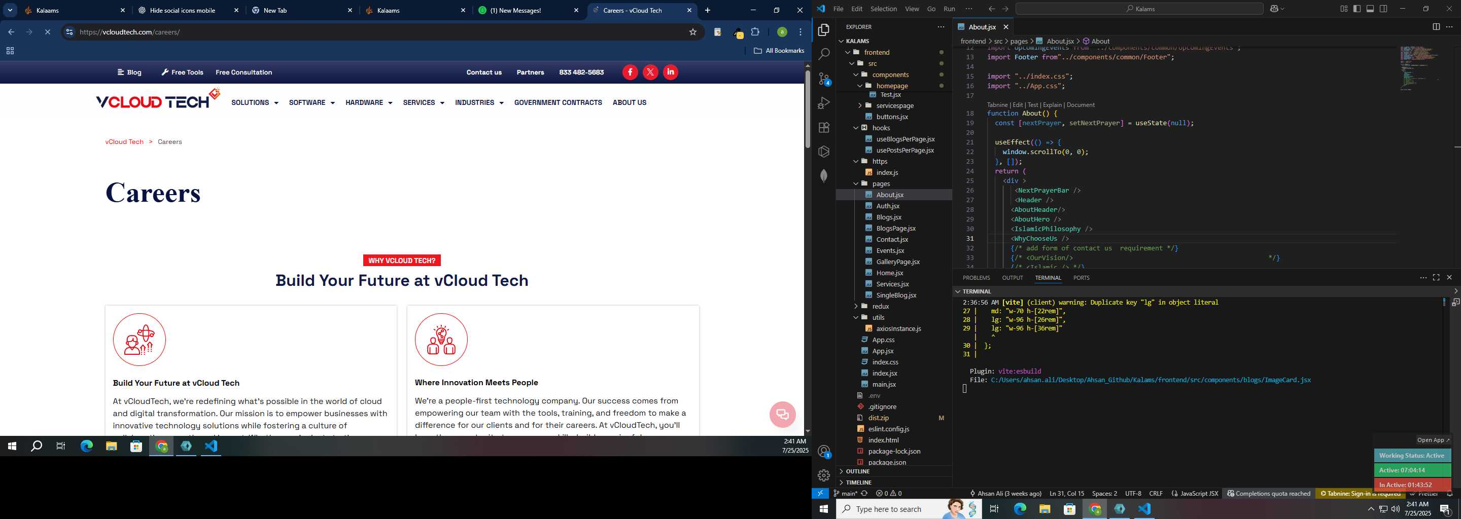Toggle Secondary Side Bar visibility

(x=1383, y=9)
